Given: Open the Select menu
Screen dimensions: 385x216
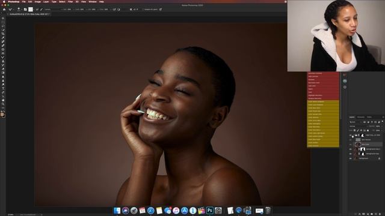Looking at the screenshot, I should coord(62,1).
